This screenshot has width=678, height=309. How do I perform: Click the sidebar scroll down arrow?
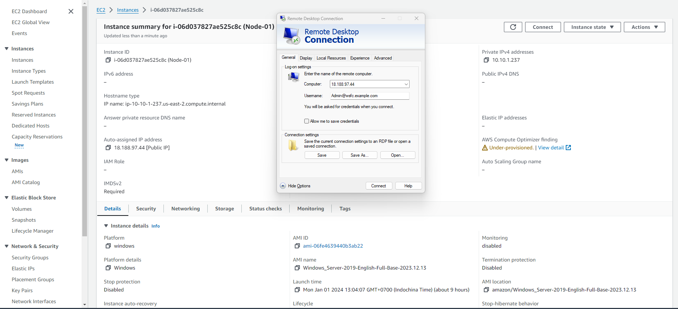[85, 304]
